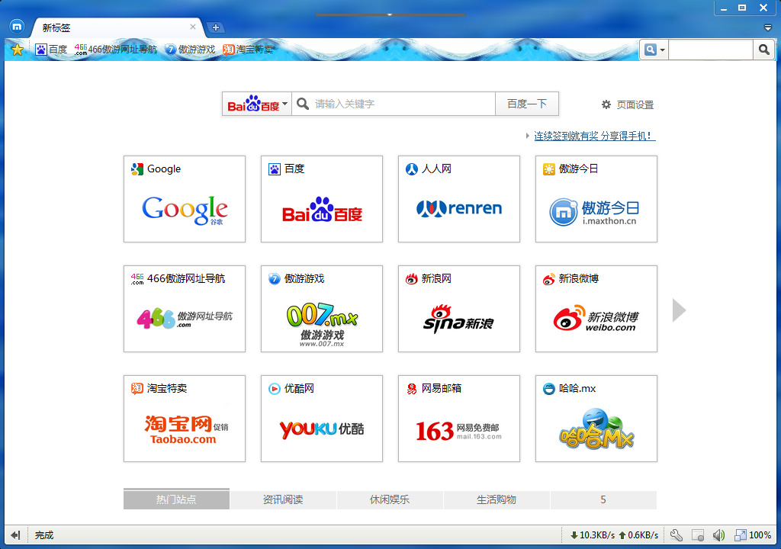Switch to the 休闲娱乐 tab
The width and height of the screenshot is (781, 549).
coord(390,499)
